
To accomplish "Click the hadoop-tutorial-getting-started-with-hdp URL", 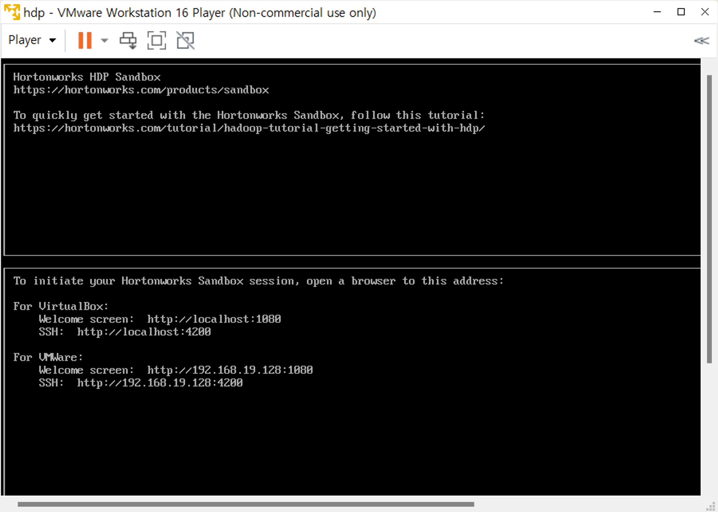I will (x=249, y=128).
